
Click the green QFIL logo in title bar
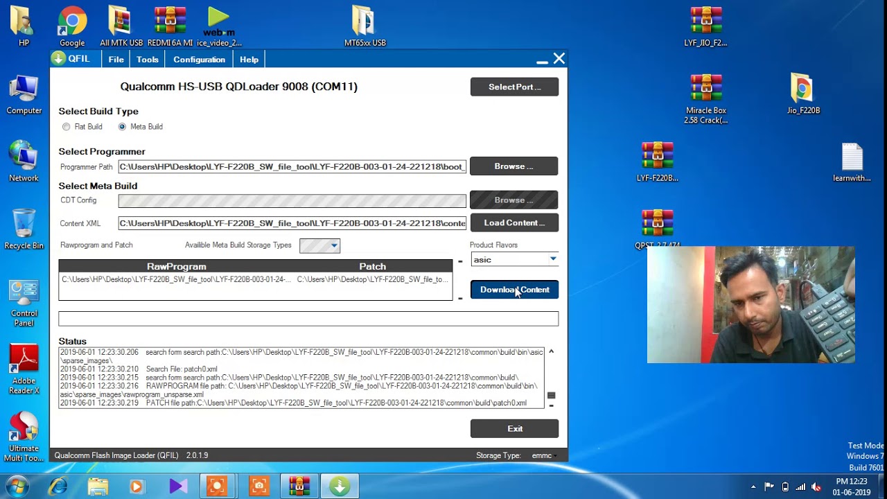58,59
